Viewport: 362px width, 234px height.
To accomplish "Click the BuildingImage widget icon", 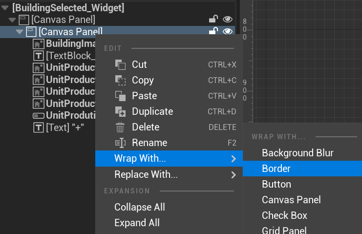I will pos(38,43).
